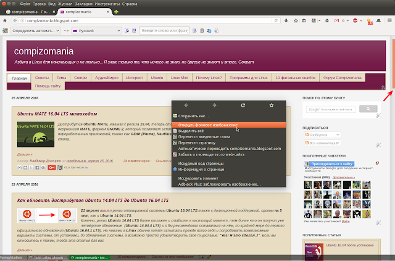Open the downloads arrow icon
Image resolution: width=395 pixels, height=261 pixels.
[286, 20]
